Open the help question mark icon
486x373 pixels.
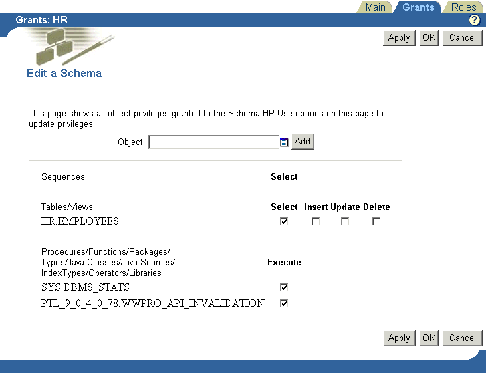coord(474,20)
